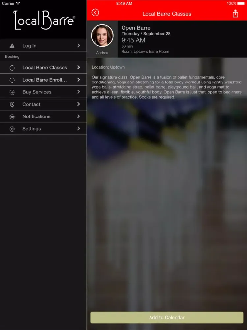Expand the Contact chevron

pos(79,104)
